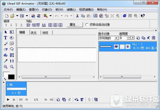Click the Open file folder icon

point(12,16)
